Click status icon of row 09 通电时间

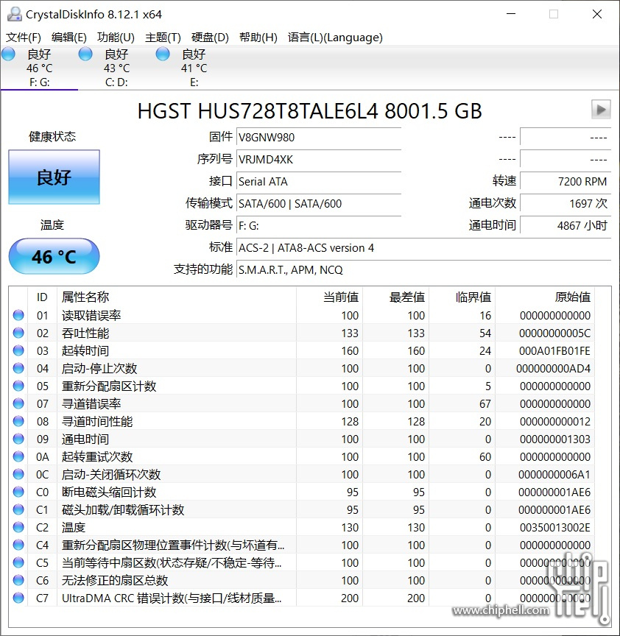(x=18, y=439)
